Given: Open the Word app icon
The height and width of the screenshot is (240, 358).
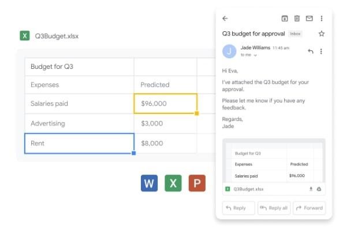Looking at the screenshot, I should 149,183.
